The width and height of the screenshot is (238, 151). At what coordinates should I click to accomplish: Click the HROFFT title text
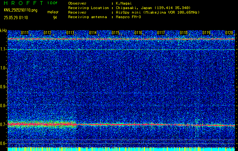(23, 3)
